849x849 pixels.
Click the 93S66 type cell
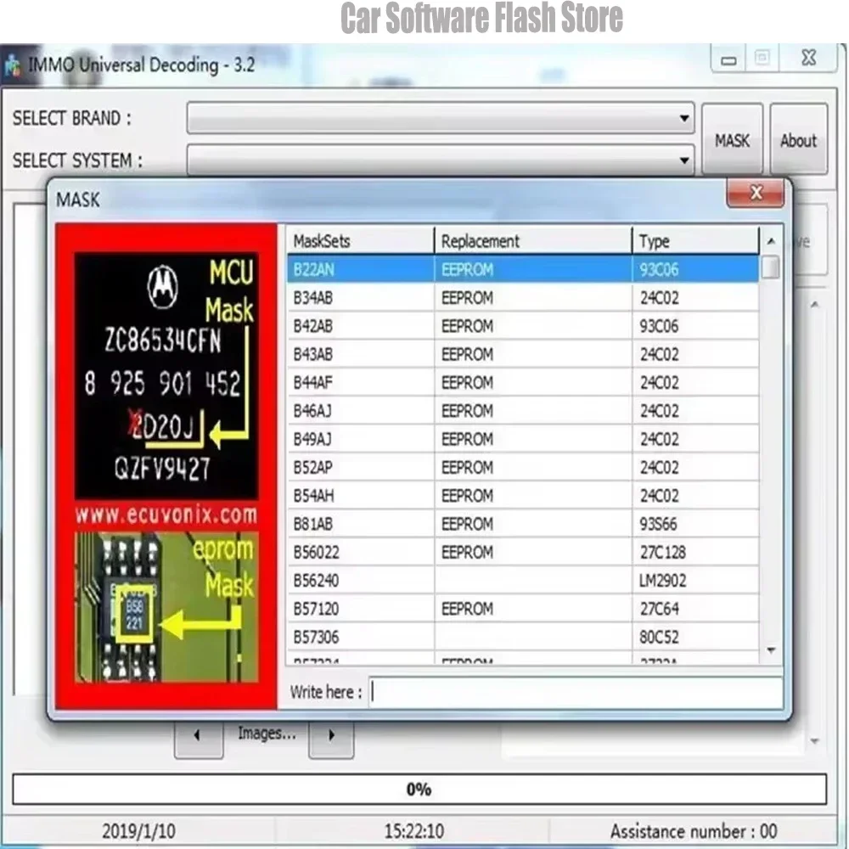click(x=696, y=524)
